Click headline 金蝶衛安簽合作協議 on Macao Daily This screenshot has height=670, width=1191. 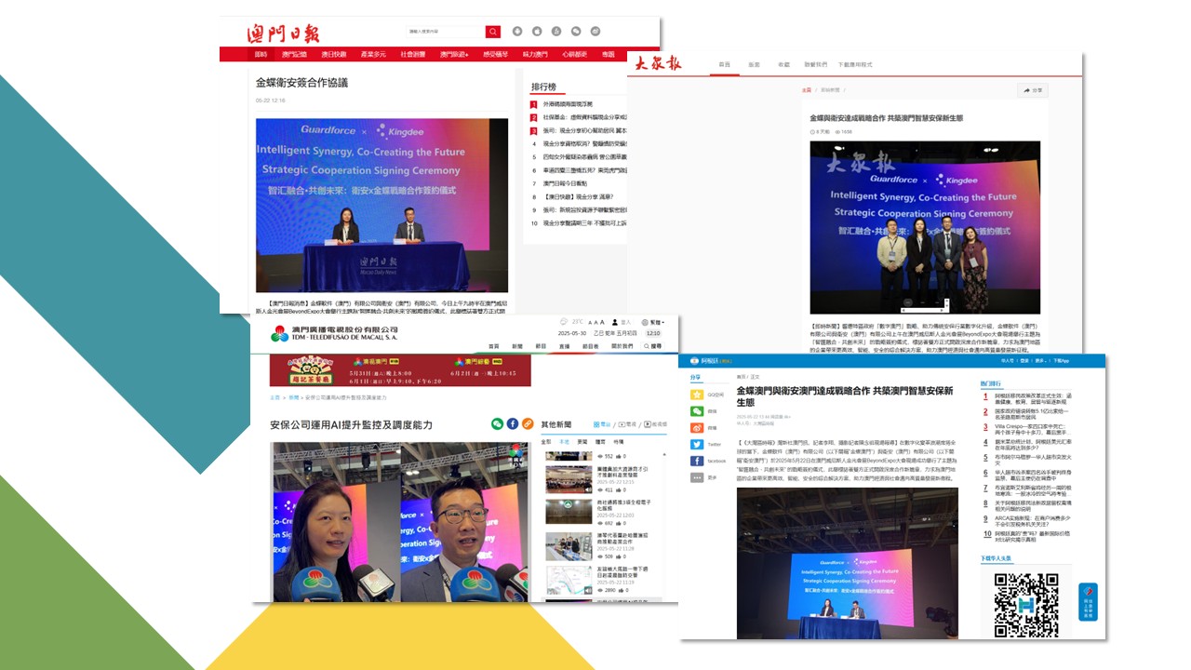pos(301,83)
